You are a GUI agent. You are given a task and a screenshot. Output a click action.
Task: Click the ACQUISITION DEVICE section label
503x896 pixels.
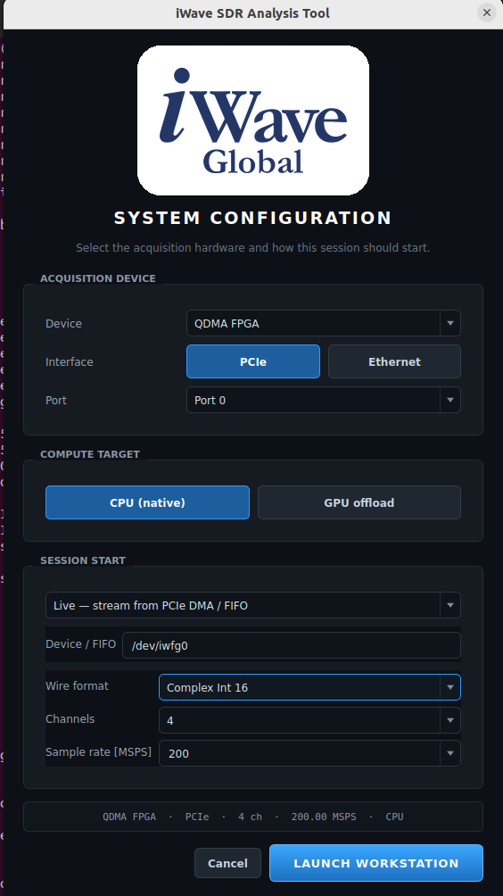click(97, 278)
